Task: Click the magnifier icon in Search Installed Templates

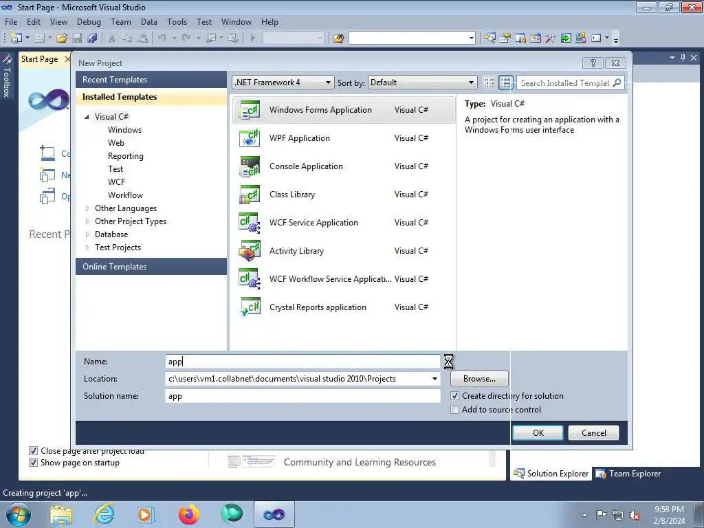Action: [617, 82]
